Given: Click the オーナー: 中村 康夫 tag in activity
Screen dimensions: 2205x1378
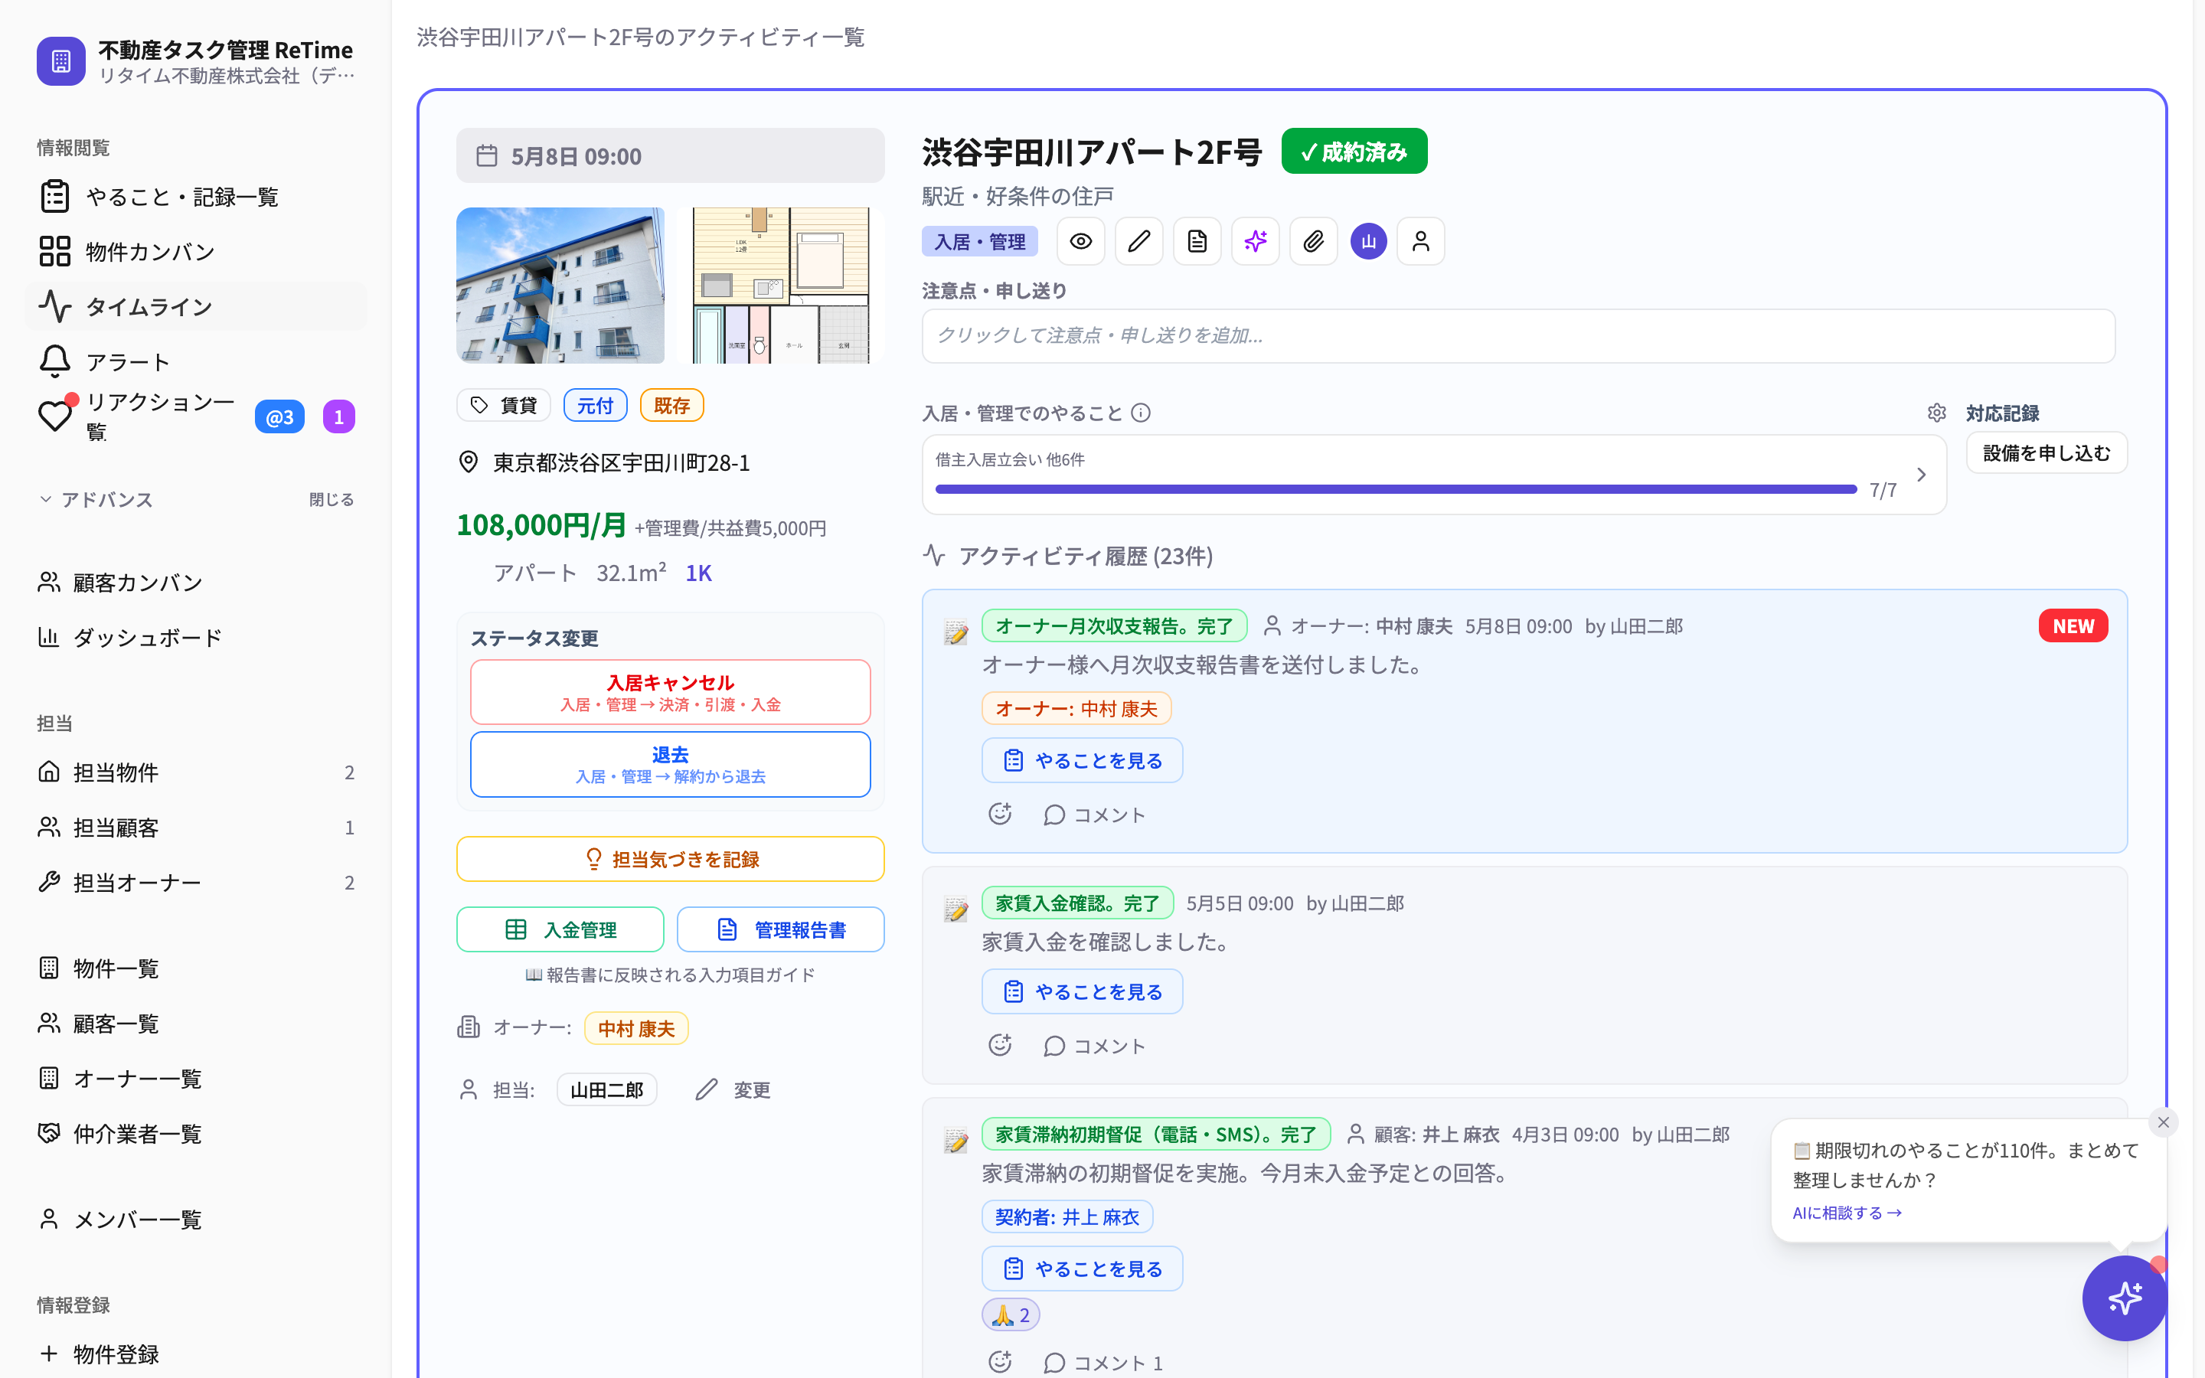Looking at the screenshot, I should (x=1076, y=709).
